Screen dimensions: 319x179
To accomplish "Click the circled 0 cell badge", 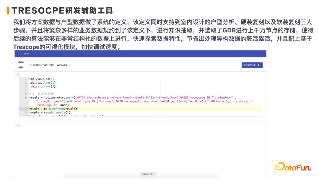I will coord(18,75).
